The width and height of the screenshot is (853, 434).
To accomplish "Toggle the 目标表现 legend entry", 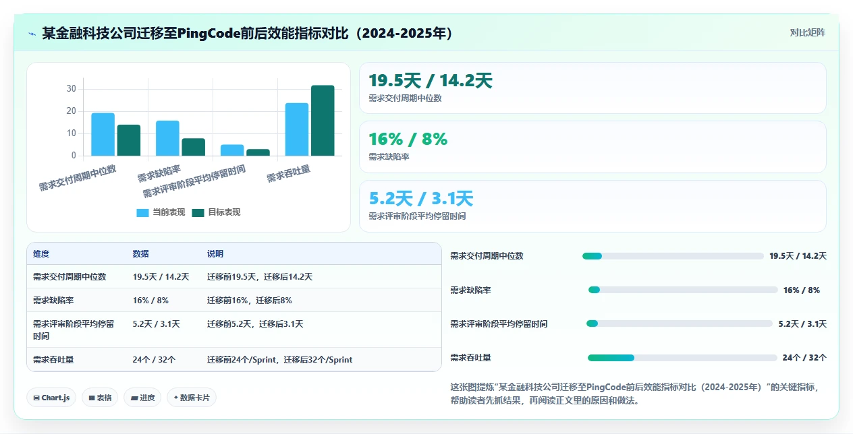I will [x=216, y=212].
